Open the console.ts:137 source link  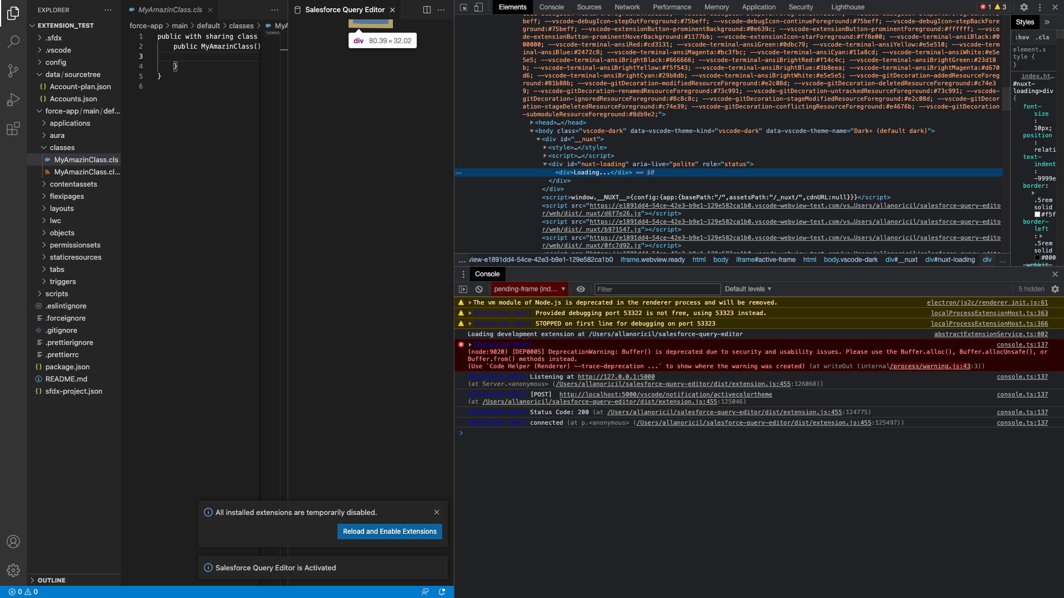[x=1022, y=377]
